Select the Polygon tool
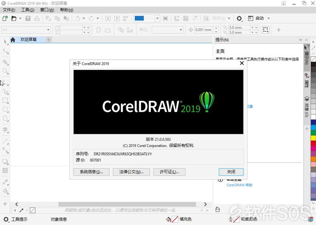316x225 pixels. [x=5, y=118]
